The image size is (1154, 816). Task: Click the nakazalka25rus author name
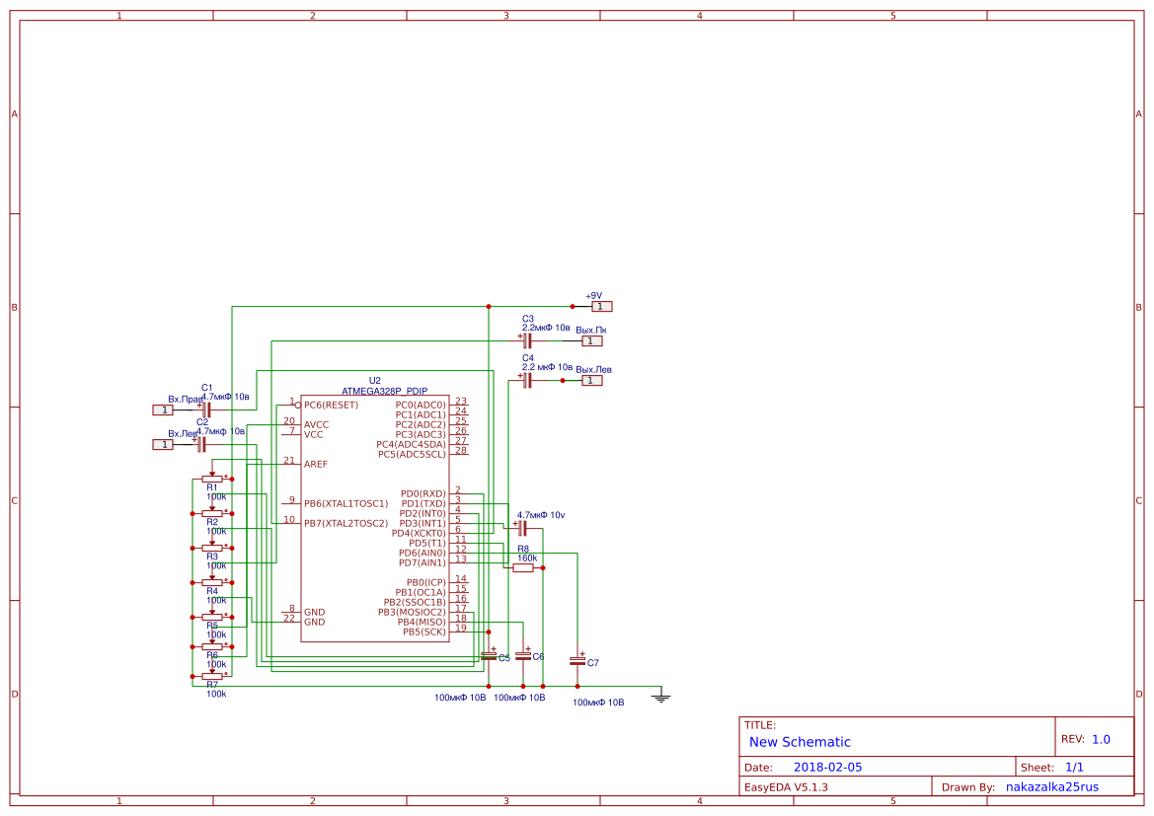[1051, 786]
